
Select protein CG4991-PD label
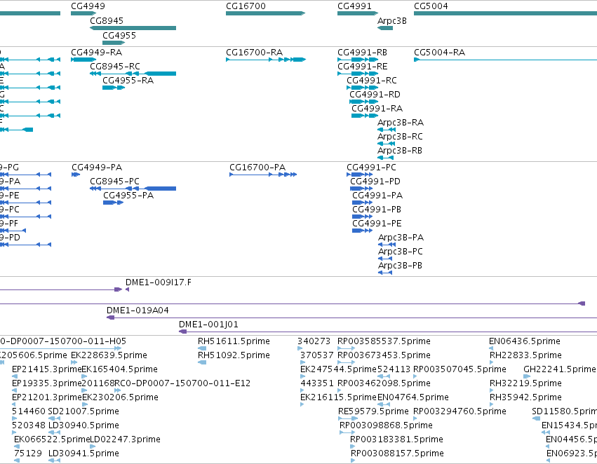pos(375,182)
